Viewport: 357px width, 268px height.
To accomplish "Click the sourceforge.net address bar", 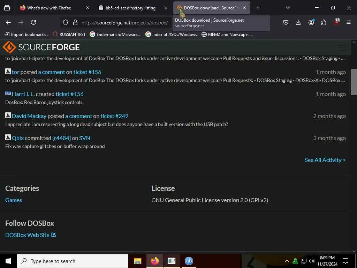I will pyautogui.click(x=124, y=23).
